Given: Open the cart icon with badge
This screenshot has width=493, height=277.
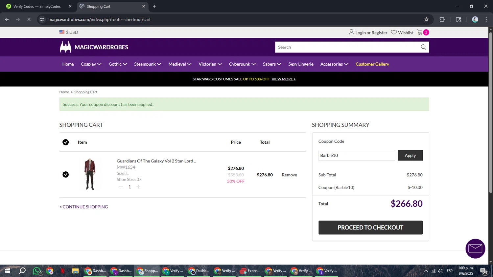Looking at the screenshot, I should (x=423, y=32).
